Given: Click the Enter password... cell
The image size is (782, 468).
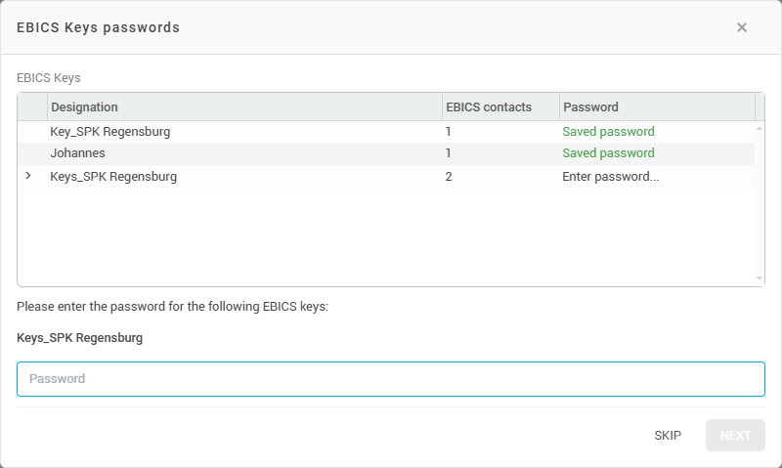Looking at the screenshot, I should coord(611,177).
